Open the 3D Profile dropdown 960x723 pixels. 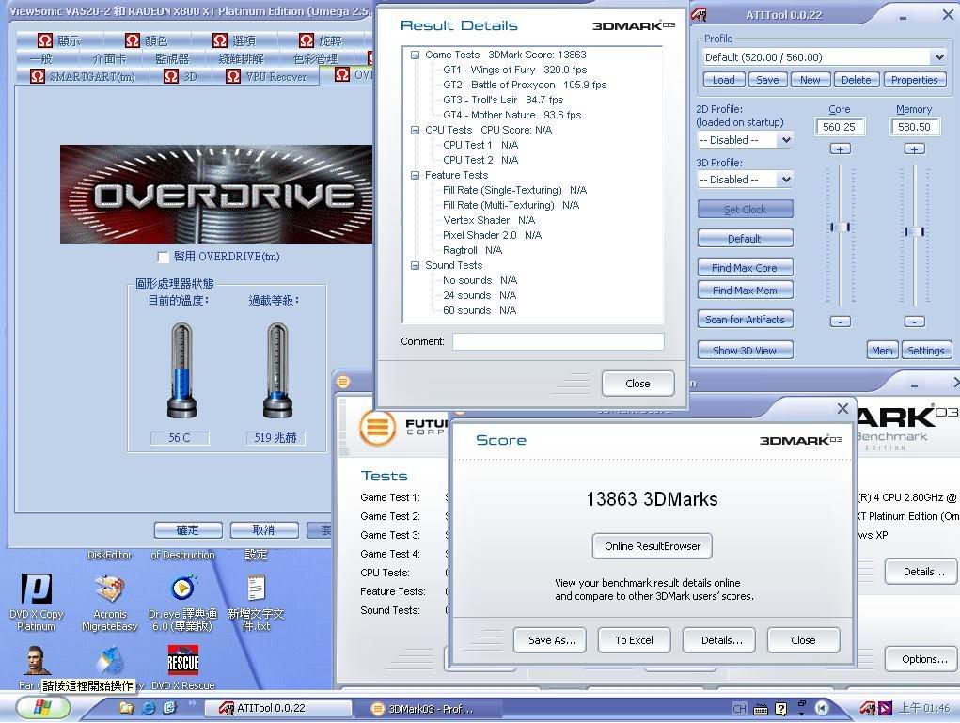786,180
